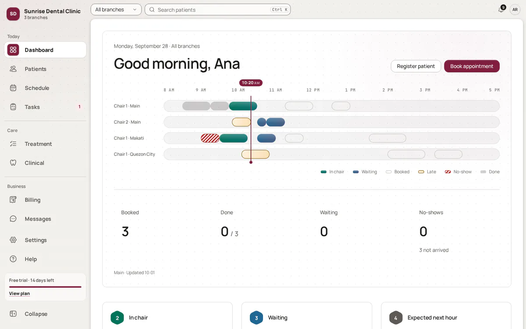
Task: Navigate to Billing
Action: pos(45,200)
